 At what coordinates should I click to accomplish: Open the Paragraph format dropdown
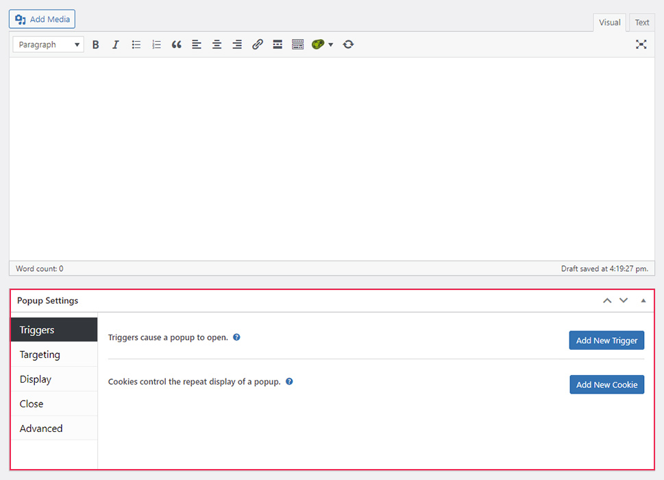pos(47,44)
